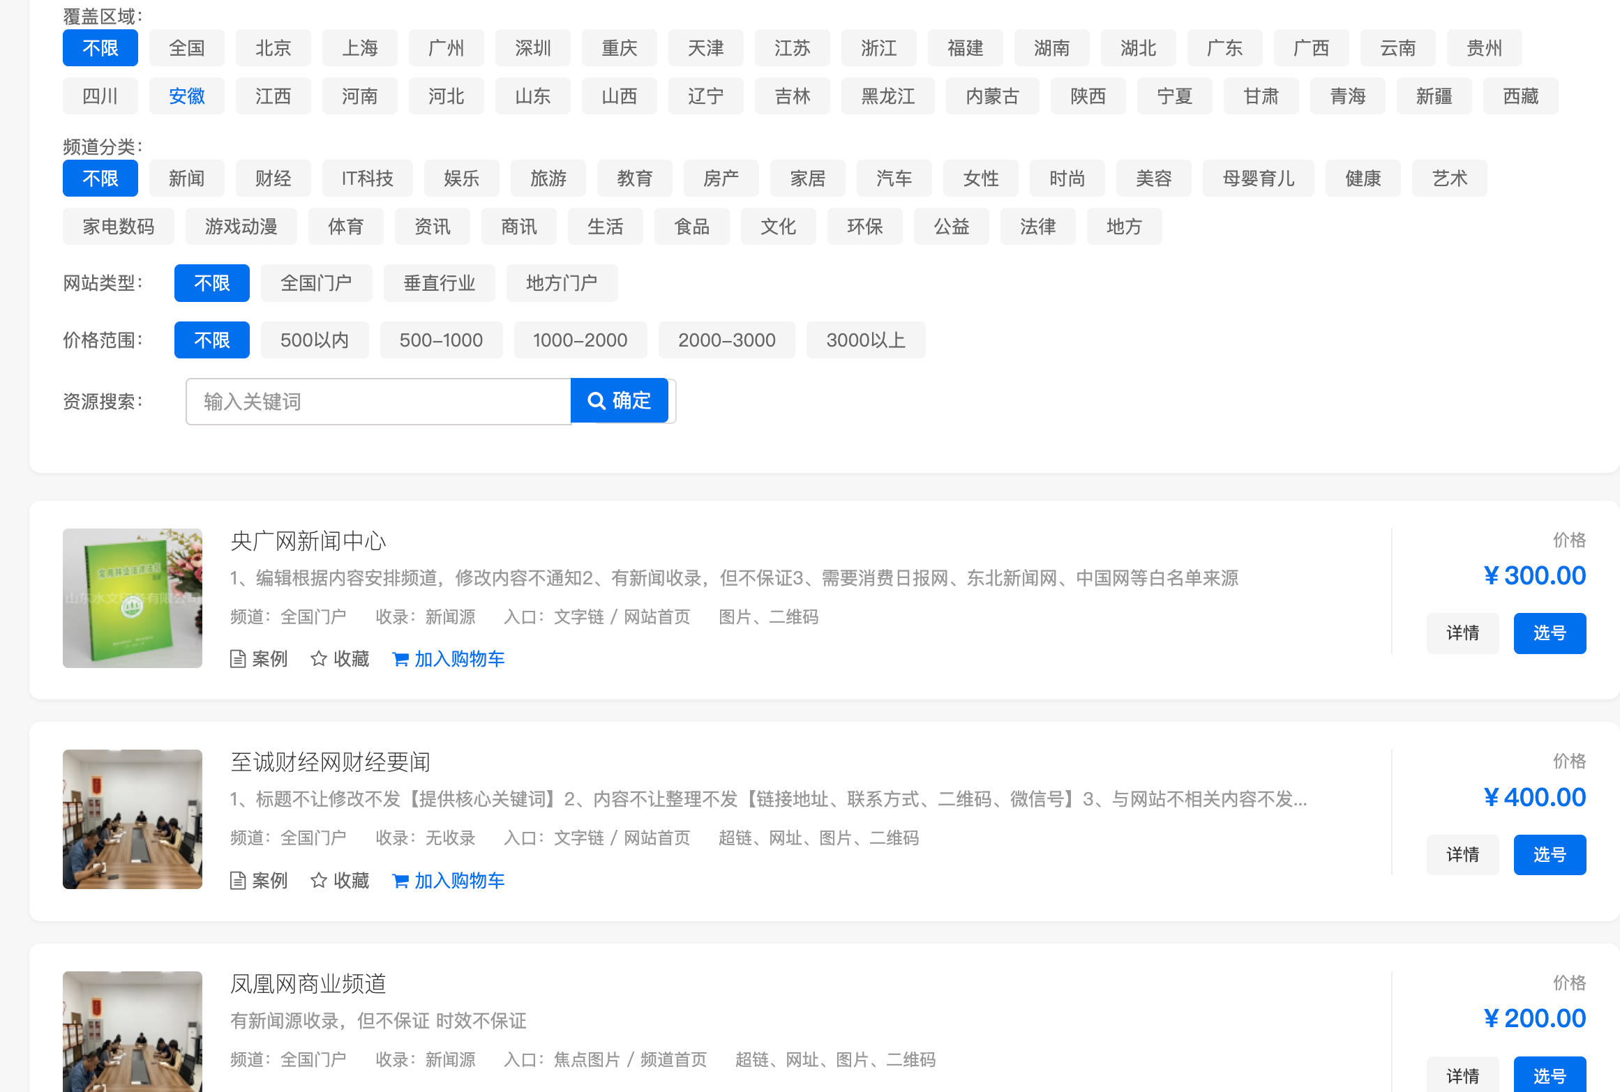Select 安徽 coverage region filter
This screenshot has width=1620, height=1092.
click(x=186, y=96)
